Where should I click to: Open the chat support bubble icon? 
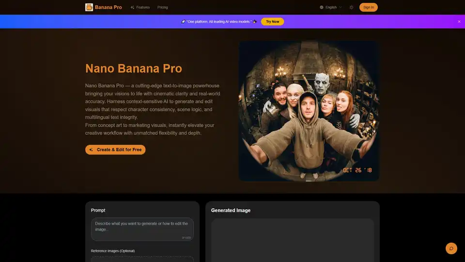pyautogui.click(x=451, y=248)
